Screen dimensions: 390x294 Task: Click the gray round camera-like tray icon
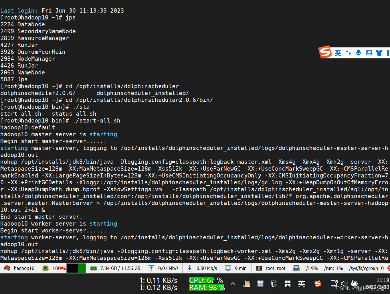click(x=260, y=284)
